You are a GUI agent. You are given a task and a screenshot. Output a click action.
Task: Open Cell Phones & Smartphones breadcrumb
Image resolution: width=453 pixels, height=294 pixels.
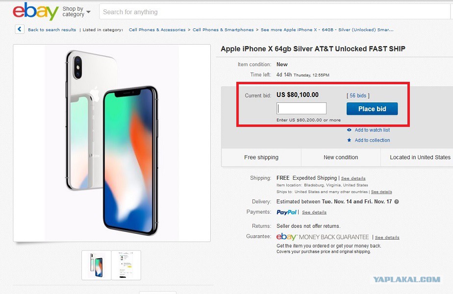point(223,30)
